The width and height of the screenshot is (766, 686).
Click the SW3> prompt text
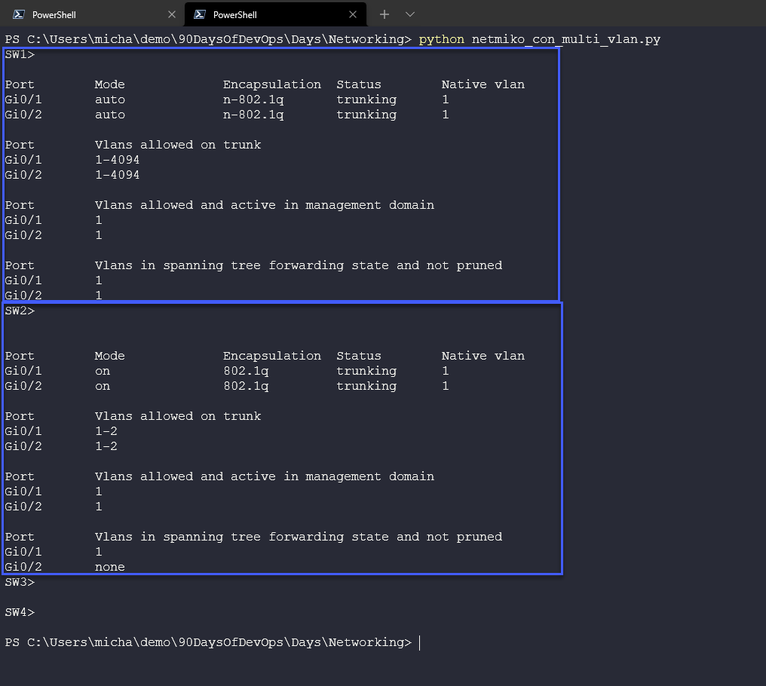pyautogui.click(x=18, y=582)
